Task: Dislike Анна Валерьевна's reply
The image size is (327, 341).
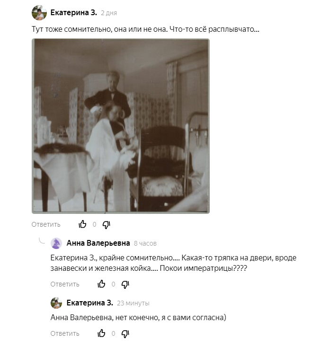Action: [x=125, y=285]
